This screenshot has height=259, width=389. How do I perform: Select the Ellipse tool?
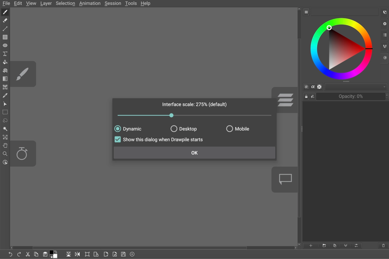point(5,45)
